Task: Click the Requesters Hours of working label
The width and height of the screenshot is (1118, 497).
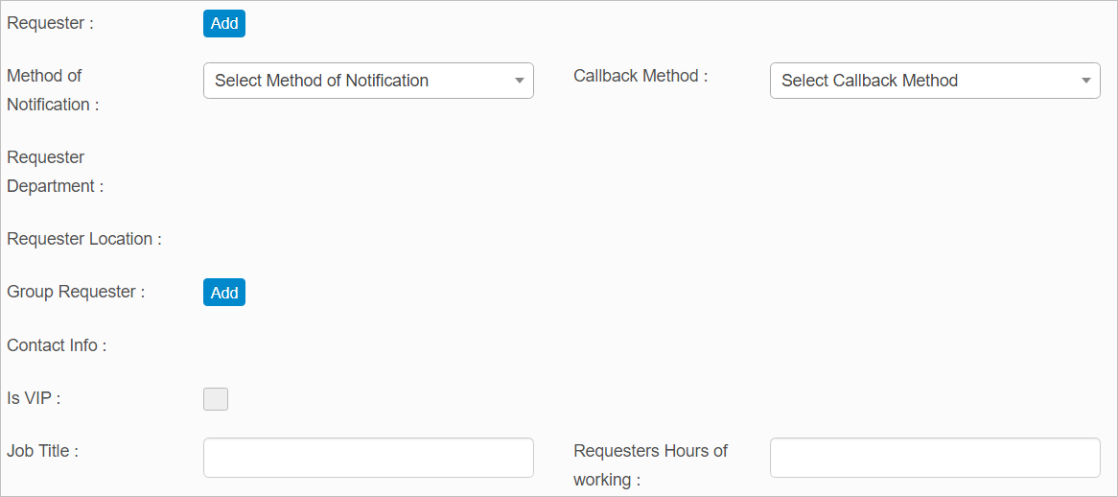Action: 650,464
